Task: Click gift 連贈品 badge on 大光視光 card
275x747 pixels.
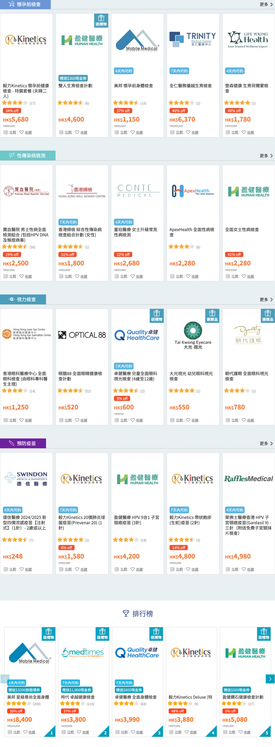Action: [212, 316]
